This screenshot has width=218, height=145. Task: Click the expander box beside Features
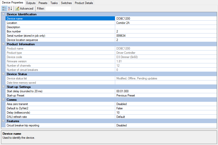pos(3,121)
